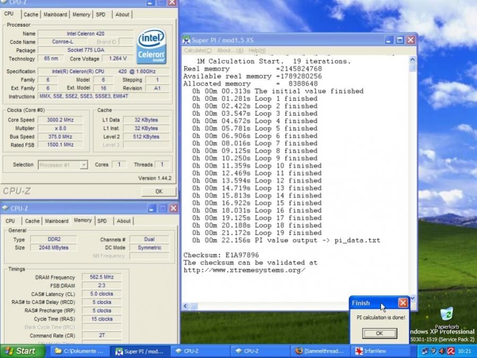The width and height of the screenshot is (477, 358).
Task: Click the taskbar clock showing 10:21
Action: coord(464,351)
